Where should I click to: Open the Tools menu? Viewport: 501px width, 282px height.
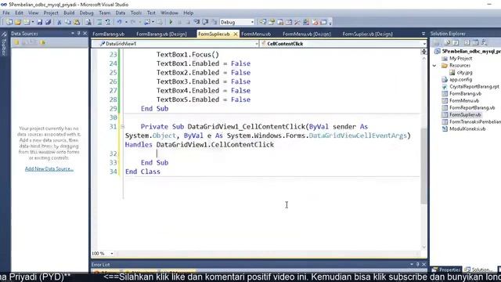[x=135, y=13]
